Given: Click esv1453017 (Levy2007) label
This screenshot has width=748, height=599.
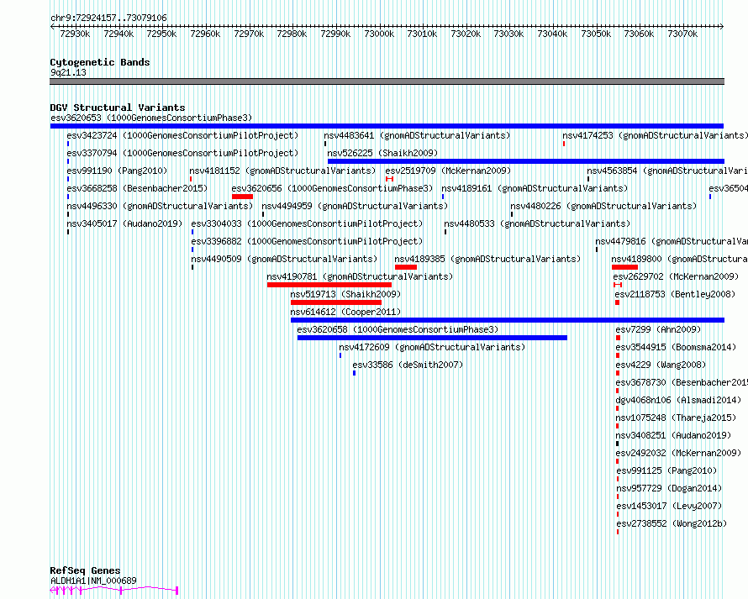Looking at the screenshot, I should (x=669, y=506).
